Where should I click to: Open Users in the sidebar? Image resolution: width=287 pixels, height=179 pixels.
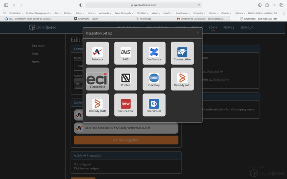click(35, 54)
